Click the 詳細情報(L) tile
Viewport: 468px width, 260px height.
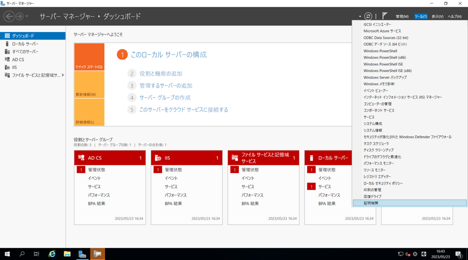(x=89, y=112)
